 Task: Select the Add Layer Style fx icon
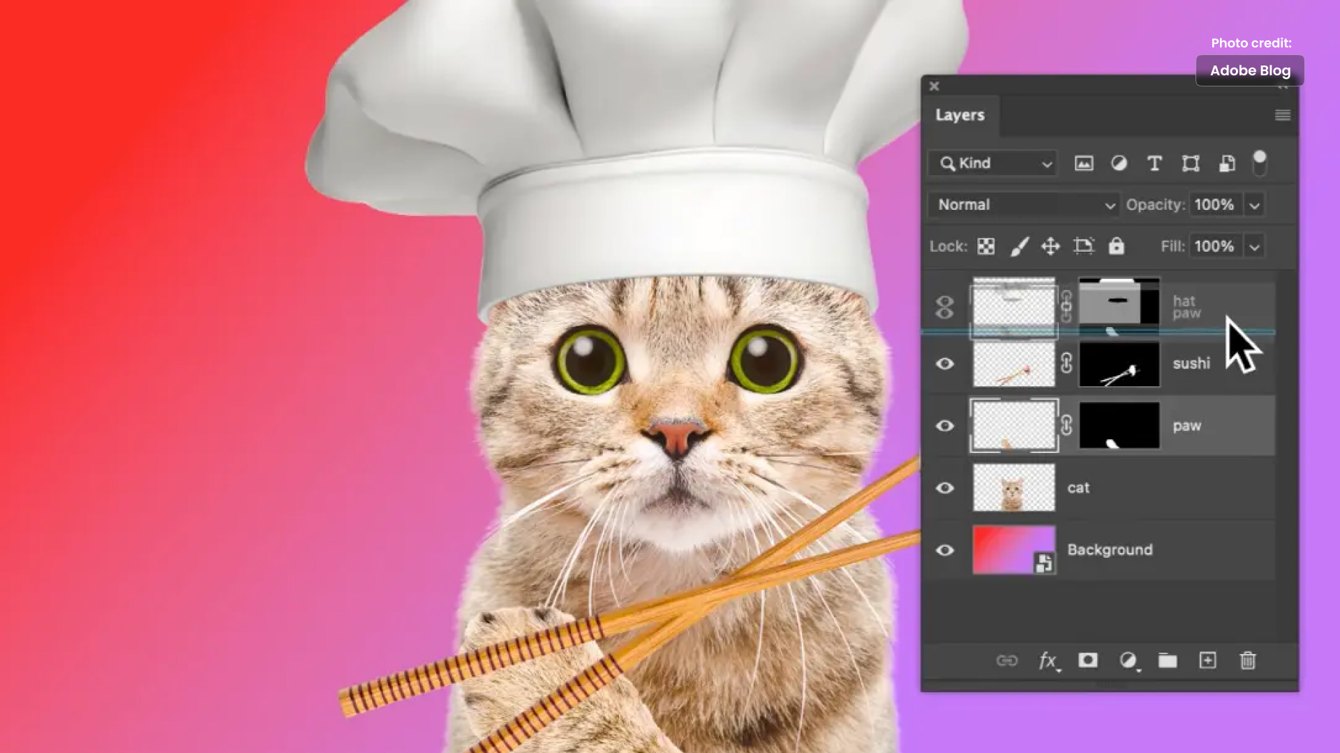1048,660
